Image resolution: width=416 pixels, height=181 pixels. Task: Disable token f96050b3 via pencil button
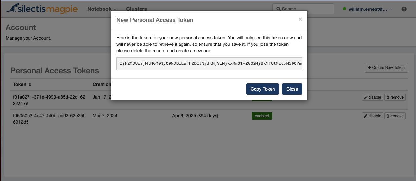372,116
